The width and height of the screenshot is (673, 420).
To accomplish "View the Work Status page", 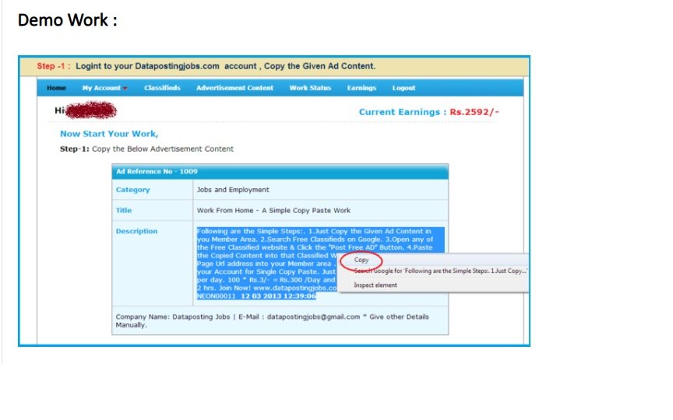I will (x=310, y=88).
